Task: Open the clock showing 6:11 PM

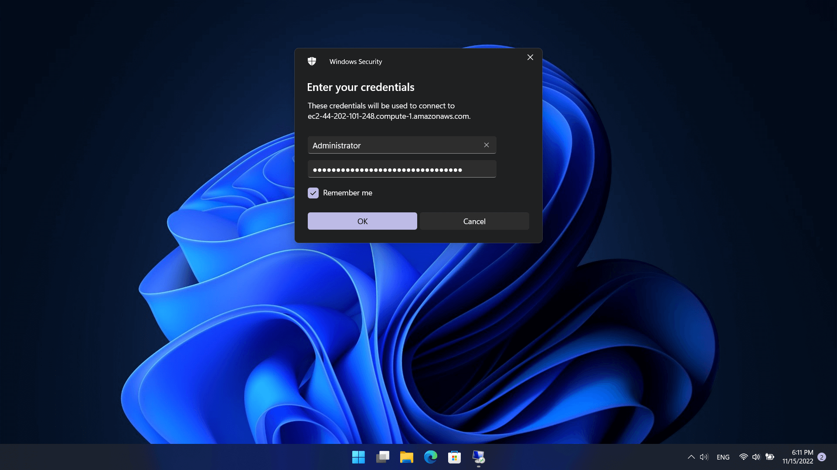Action: [797, 457]
